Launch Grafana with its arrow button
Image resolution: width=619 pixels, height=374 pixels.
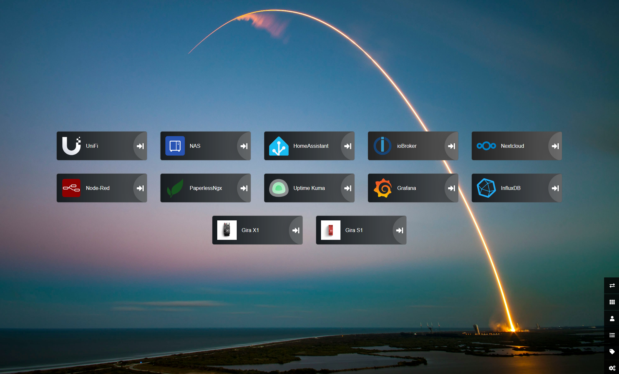tap(452, 188)
